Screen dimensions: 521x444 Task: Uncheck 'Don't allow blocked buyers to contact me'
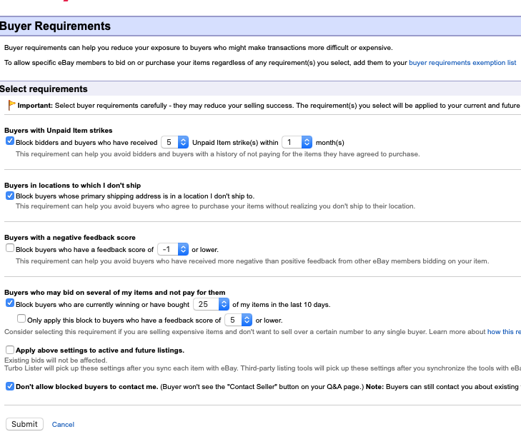tap(10, 386)
